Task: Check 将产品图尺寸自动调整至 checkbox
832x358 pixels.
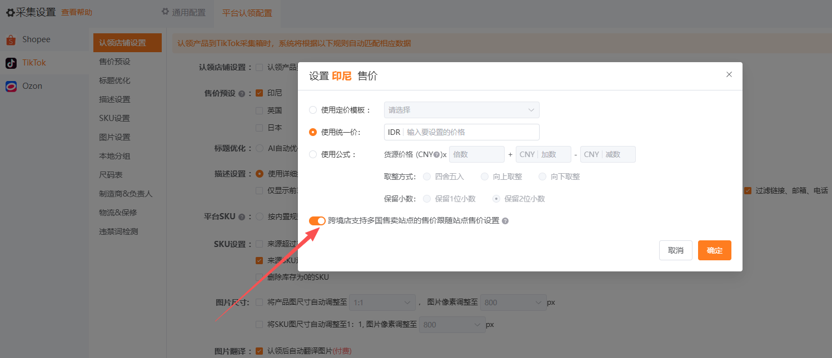Action: [259, 302]
